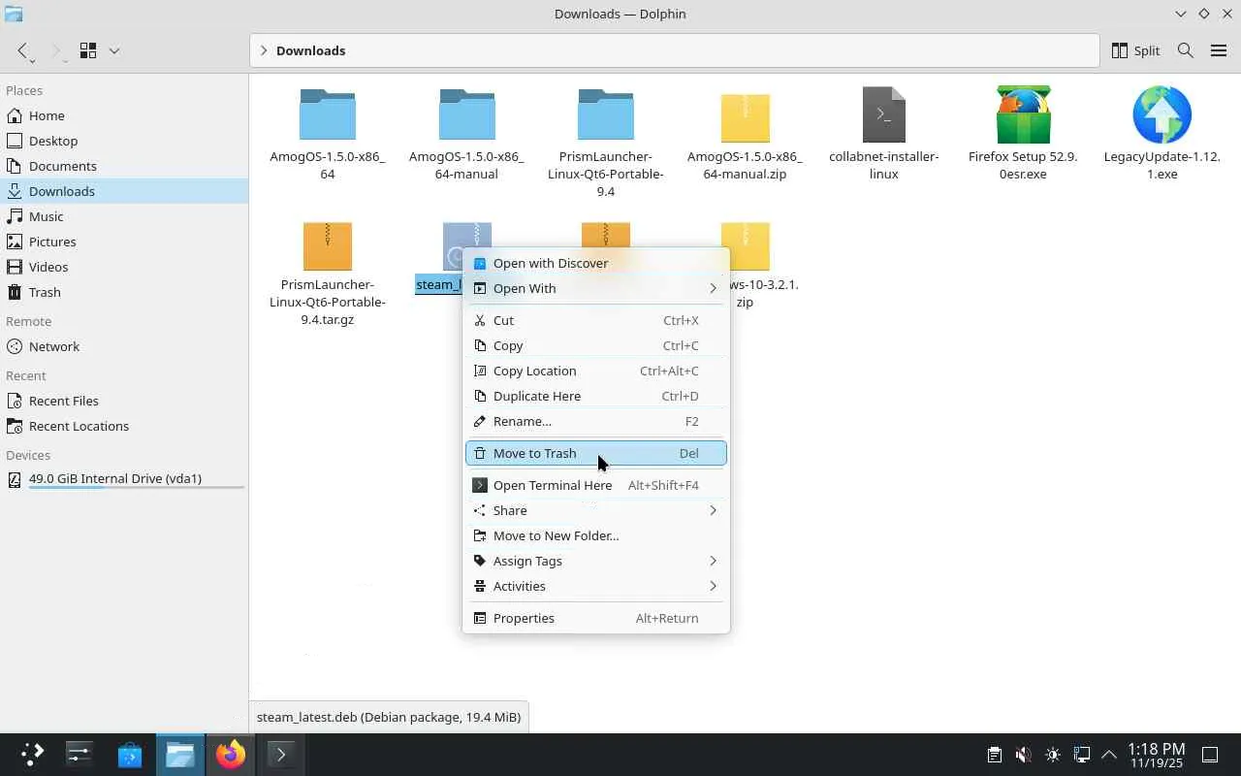
Task: Open Trash in the Places panel
Action: 124,292
